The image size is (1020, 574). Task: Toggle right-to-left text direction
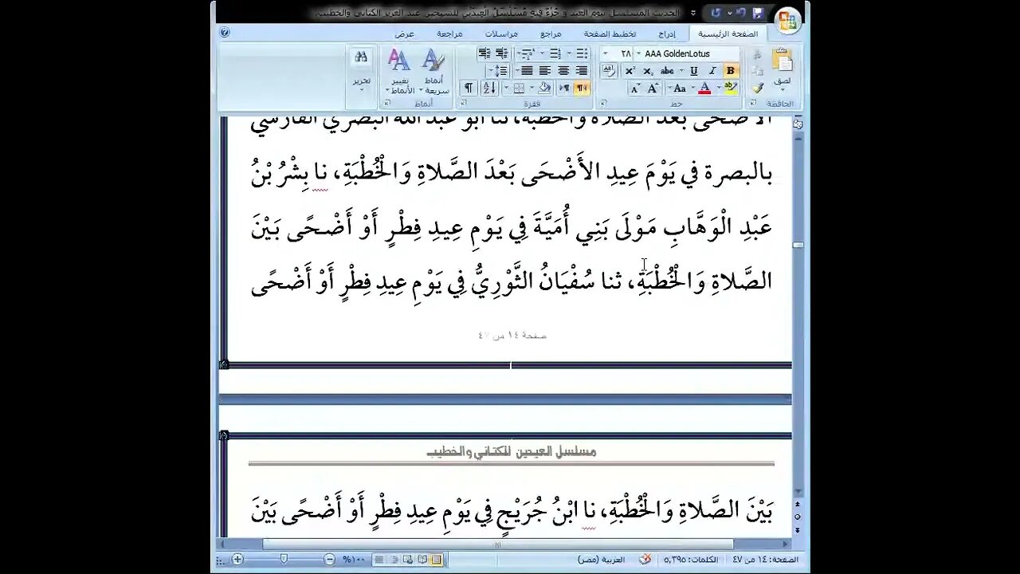pyautogui.click(x=581, y=88)
